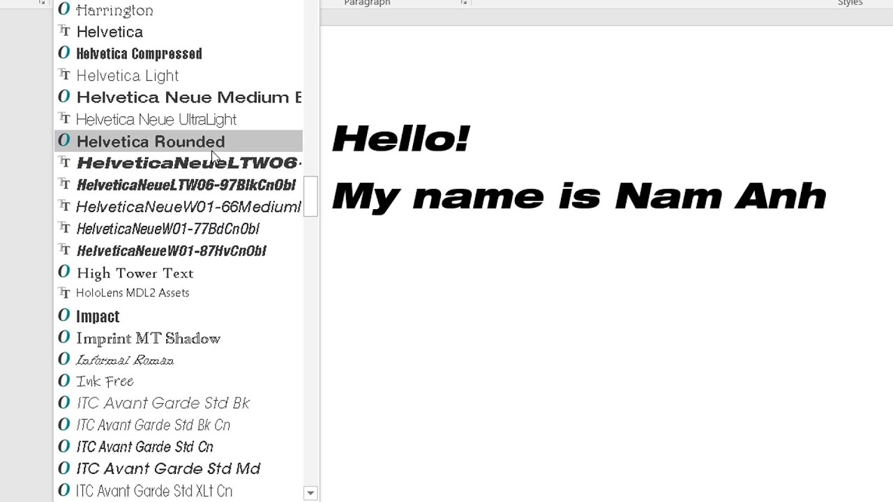This screenshot has width=893, height=502.
Task: Click OpenType icon next to Impact
Action: point(64,315)
